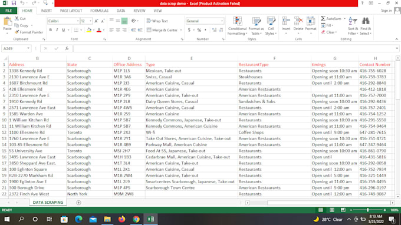Screen dimensions: 401x225
Task: Open Google Chrome from taskbar
Action: pos(136,219)
